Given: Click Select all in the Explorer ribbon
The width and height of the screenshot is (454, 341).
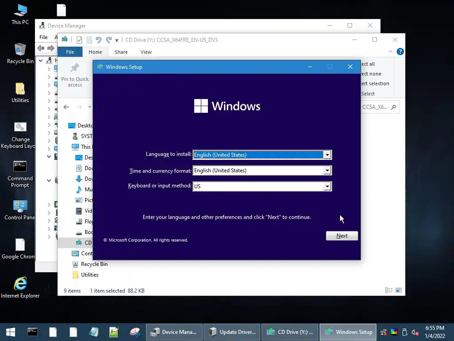Looking at the screenshot, I should point(368,64).
